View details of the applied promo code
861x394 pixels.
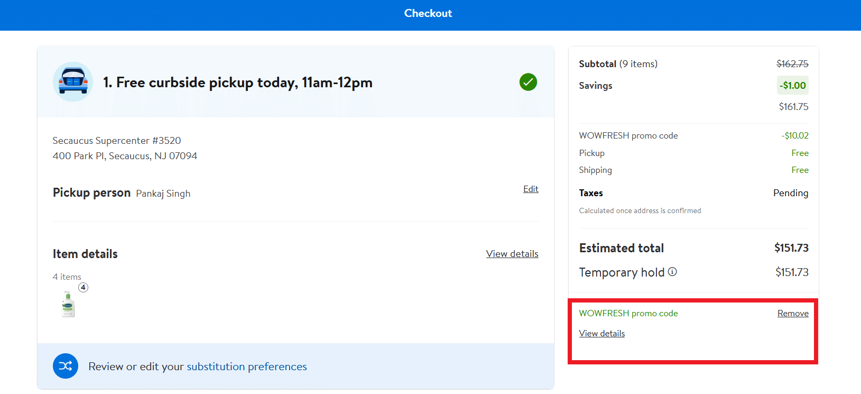[601, 334]
